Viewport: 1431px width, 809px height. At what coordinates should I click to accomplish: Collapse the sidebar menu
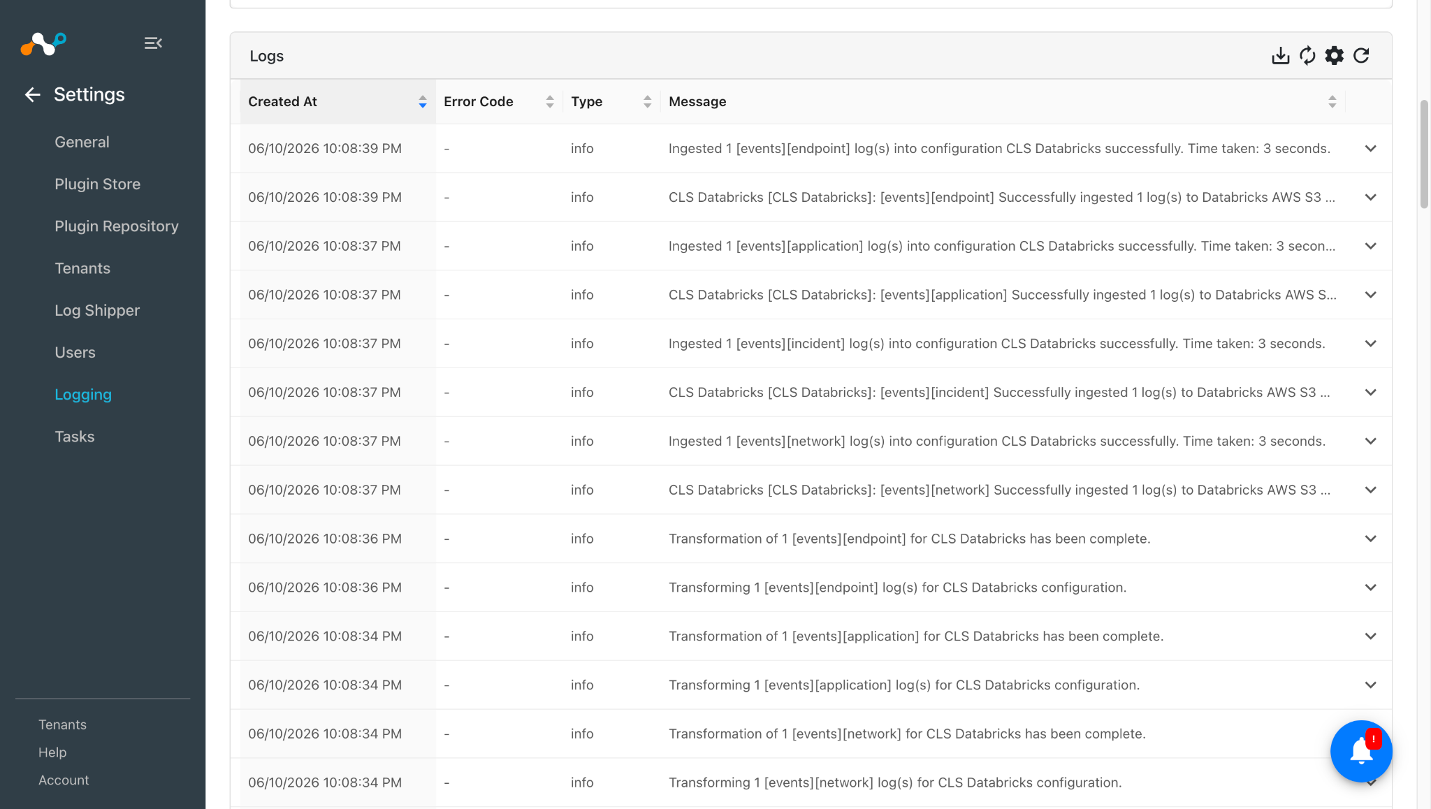pyautogui.click(x=153, y=43)
